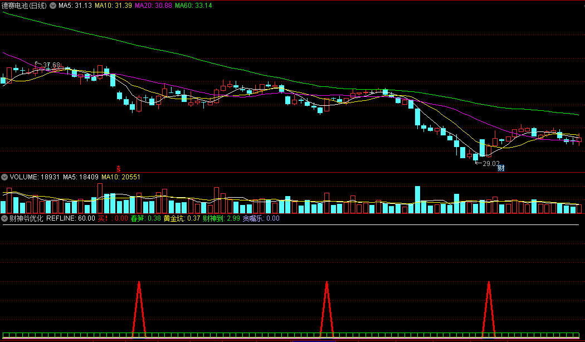Image resolution: width=585 pixels, height=342 pixels.
Task: Click the red S marker on the chart
Action: coord(119,169)
